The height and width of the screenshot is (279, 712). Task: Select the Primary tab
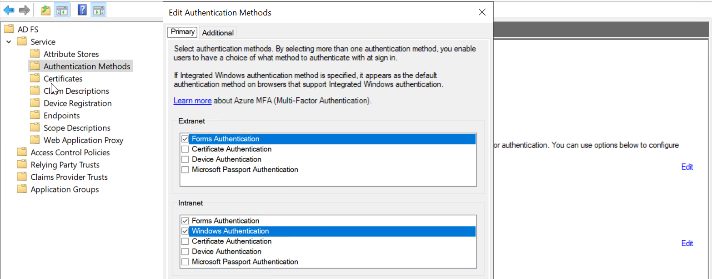[183, 32]
